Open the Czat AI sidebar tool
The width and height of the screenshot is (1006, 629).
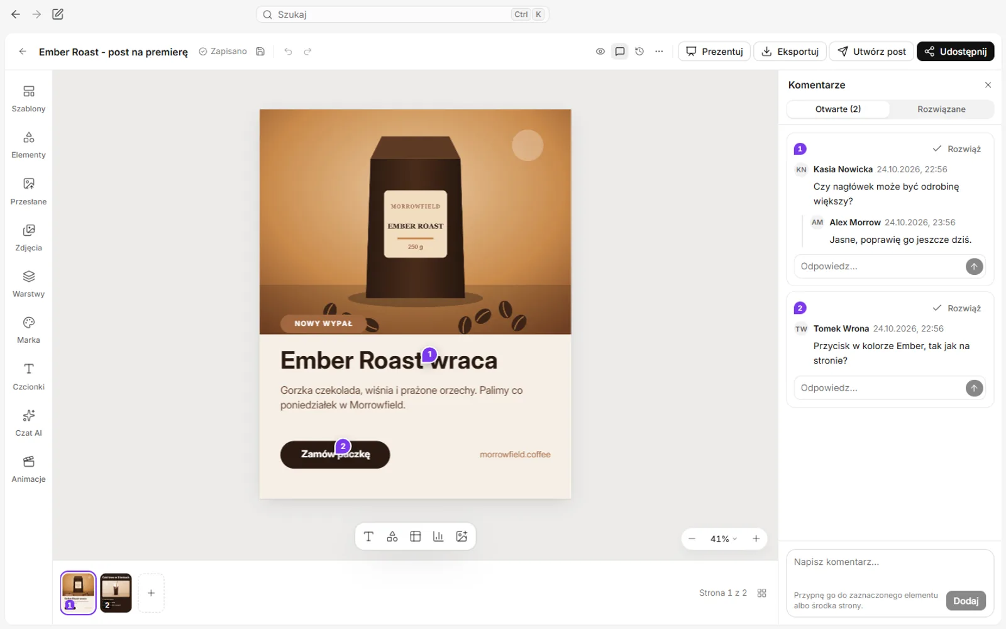[x=28, y=423]
